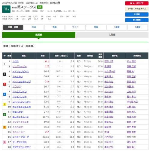Click the blue 更新 refresh button
Image resolution: width=150 pixels, height=151 pixels.
click(136, 14)
